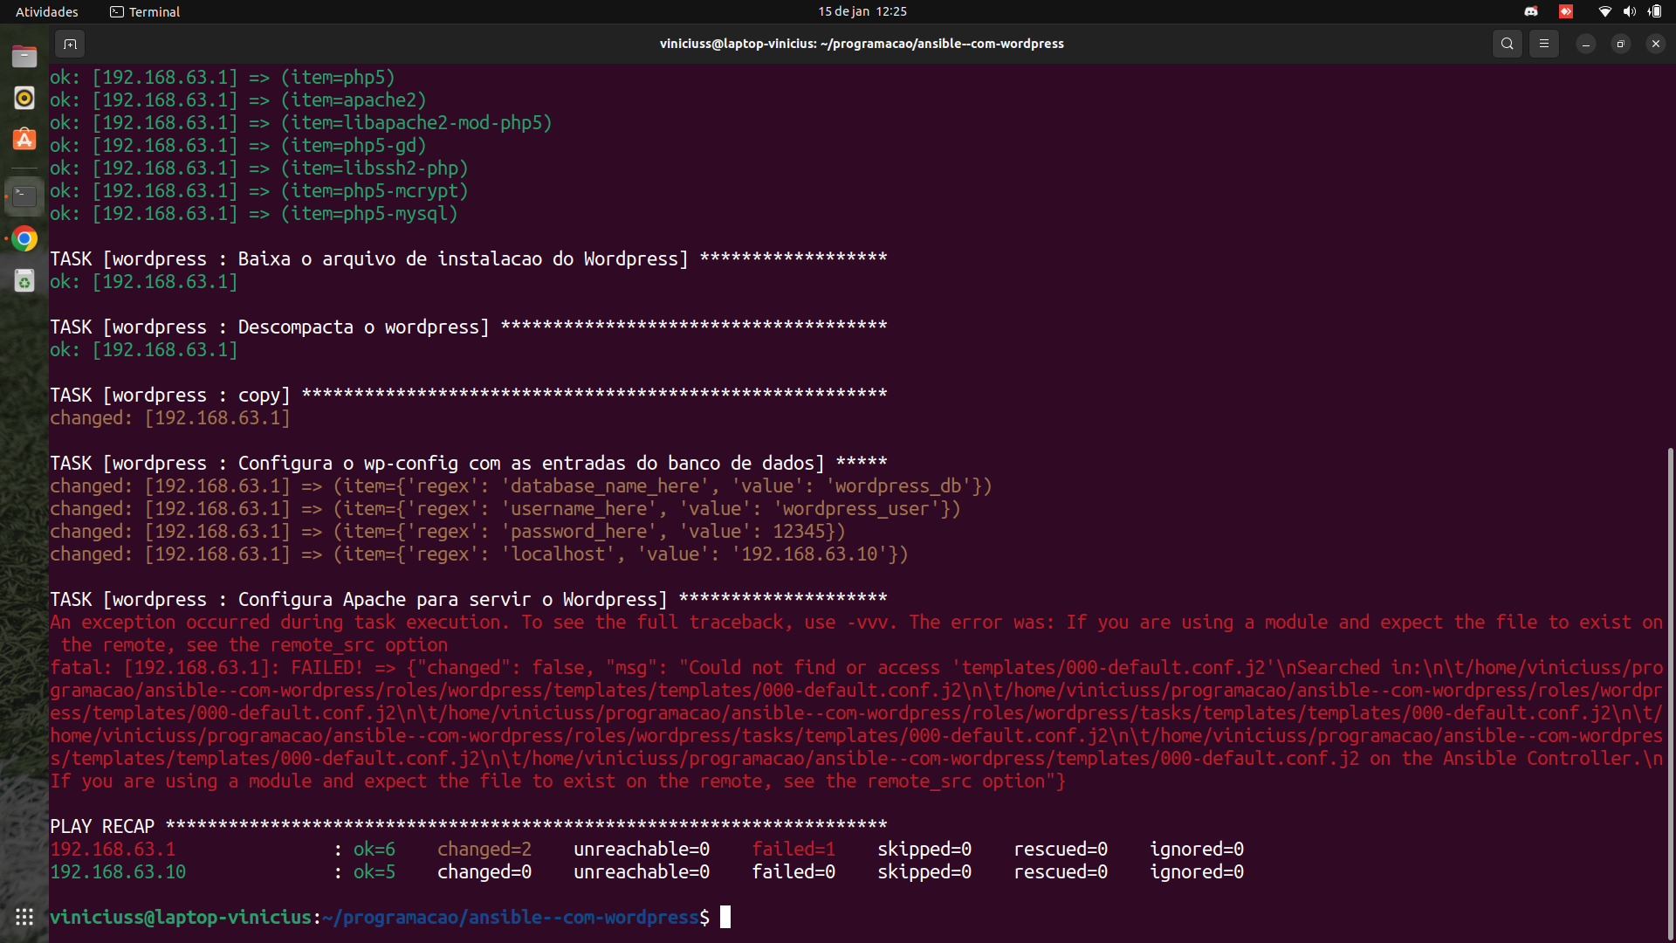Click the 'item=php5' output line
1676x943 pixels.
(x=223, y=78)
